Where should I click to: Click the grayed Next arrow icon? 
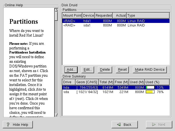pyautogui.click(x=153, y=125)
